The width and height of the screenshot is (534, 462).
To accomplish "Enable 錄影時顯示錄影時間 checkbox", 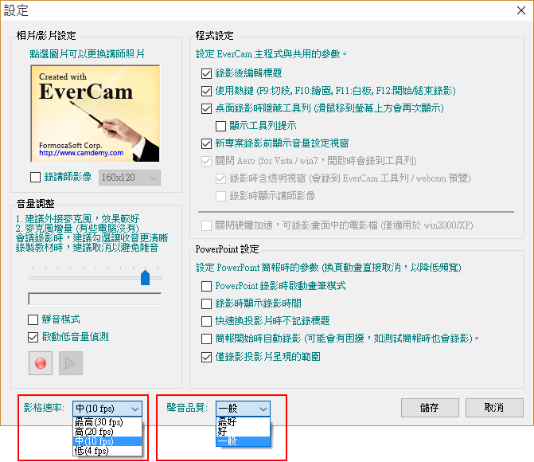I will 206,303.
